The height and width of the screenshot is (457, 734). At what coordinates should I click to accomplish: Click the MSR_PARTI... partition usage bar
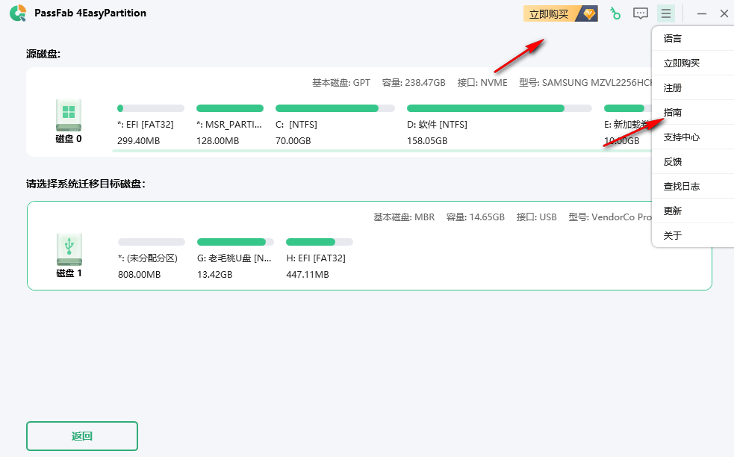(230, 108)
